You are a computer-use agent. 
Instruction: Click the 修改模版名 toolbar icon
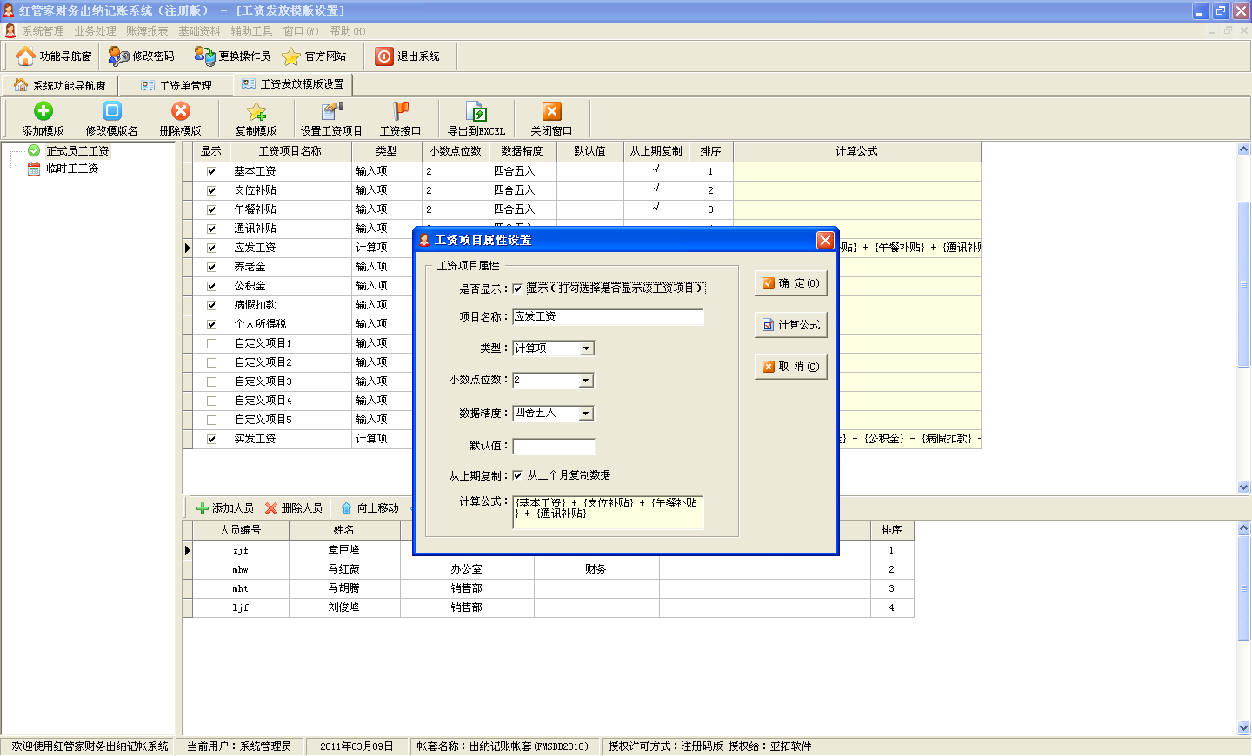point(111,111)
